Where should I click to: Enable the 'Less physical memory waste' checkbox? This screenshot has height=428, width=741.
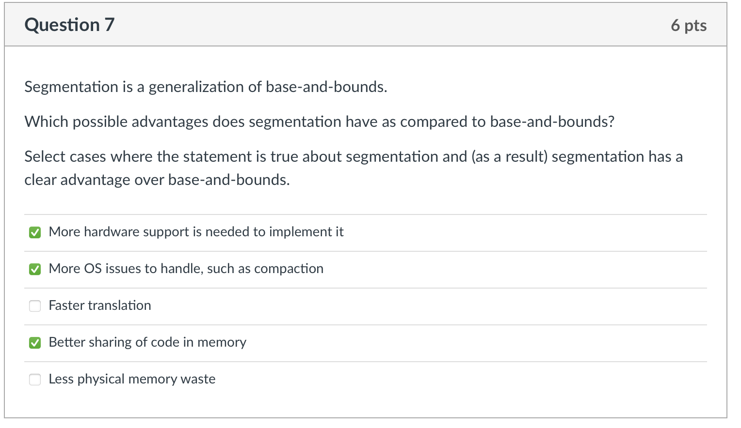click(35, 380)
